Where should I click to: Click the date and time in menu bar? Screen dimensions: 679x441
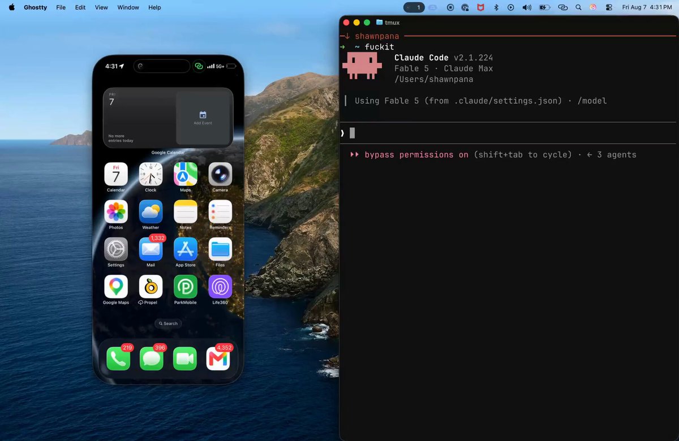[647, 7]
